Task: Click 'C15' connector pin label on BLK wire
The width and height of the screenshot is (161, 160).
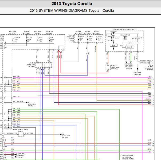Action: [x=48, y=52]
